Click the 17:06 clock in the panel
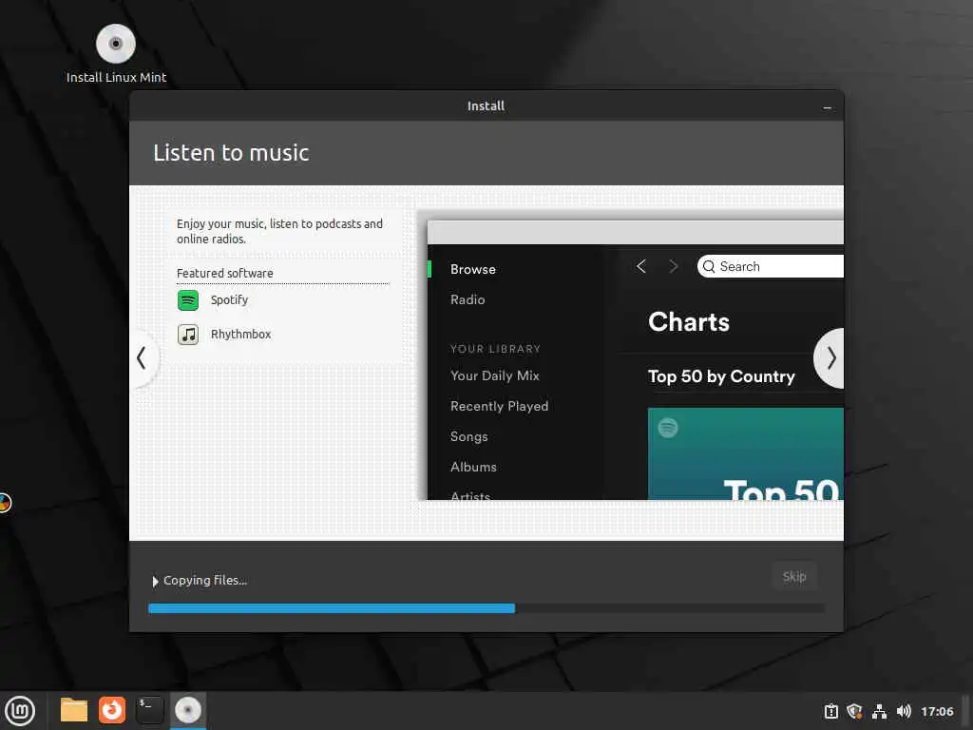The width and height of the screenshot is (973, 730). click(937, 711)
